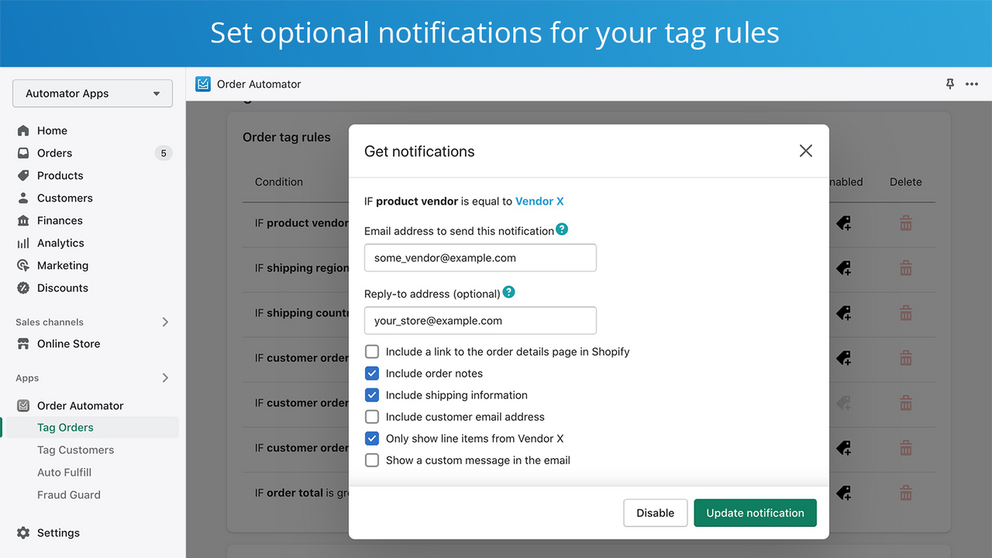Delete the product vendor rule via trash icon
This screenshot has height=558, width=992.
905,223
